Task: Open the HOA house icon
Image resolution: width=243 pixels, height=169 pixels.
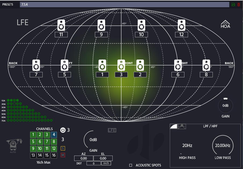Action: 225,24
